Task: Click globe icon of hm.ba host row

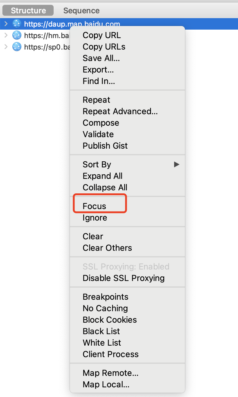Action: (x=17, y=35)
